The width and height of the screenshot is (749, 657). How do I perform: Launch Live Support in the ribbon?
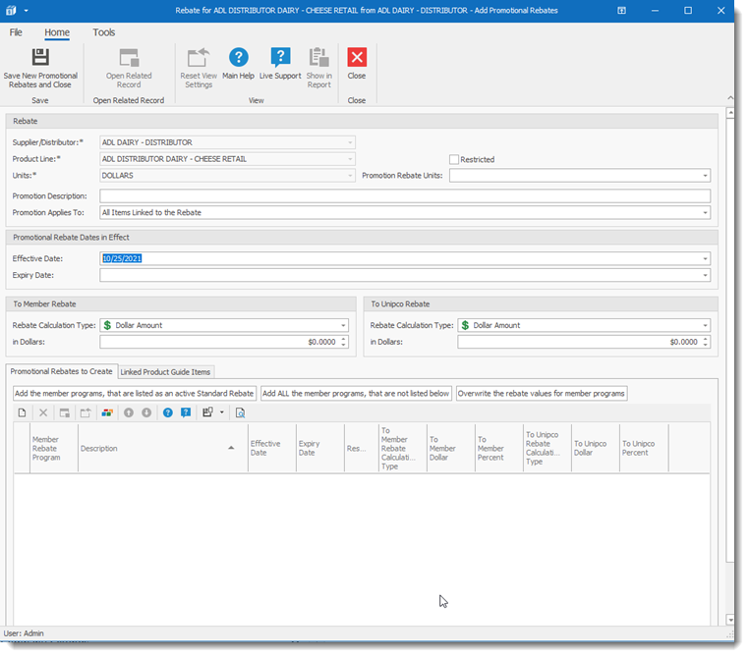tap(280, 65)
